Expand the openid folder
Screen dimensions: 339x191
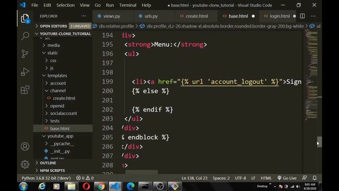tap(57, 106)
